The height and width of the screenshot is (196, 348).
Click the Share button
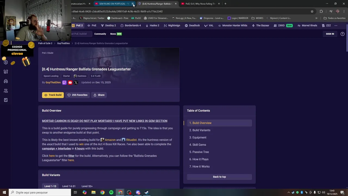[x=99, y=95]
